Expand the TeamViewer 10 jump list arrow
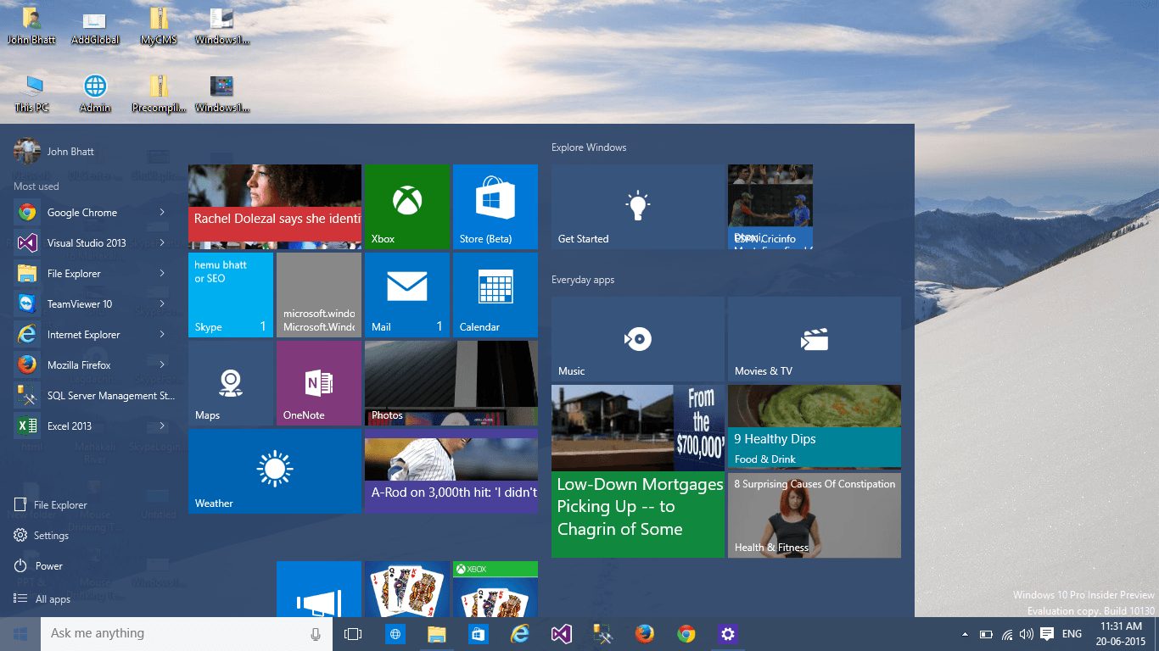 (x=162, y=304)
